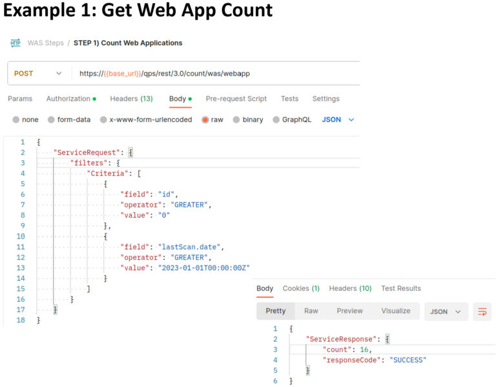Select the GraphQL radio option
The width and height of the screenshot is (496, 387).
(x=276, y=120)
